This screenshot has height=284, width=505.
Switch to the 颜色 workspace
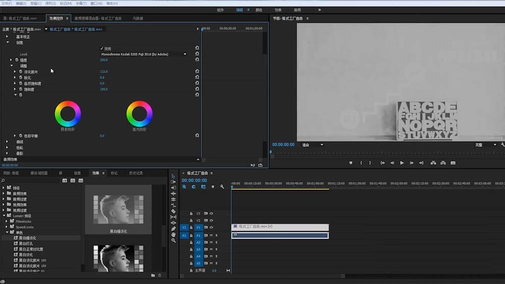point(259,10)
